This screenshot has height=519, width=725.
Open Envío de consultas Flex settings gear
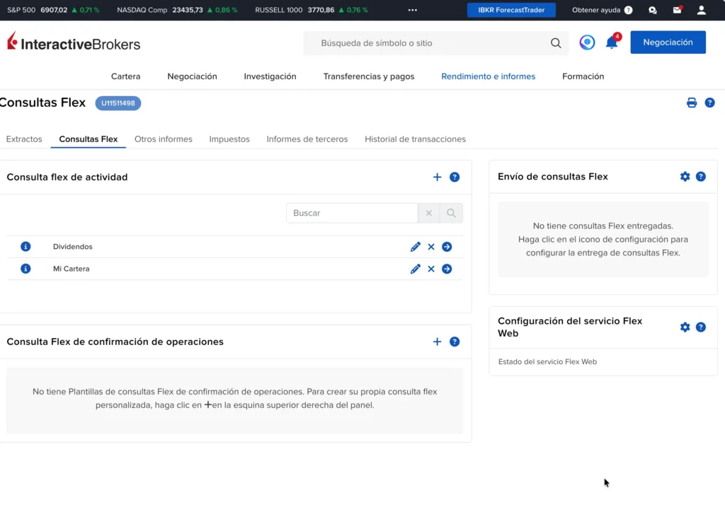click(x=685, y=177)
